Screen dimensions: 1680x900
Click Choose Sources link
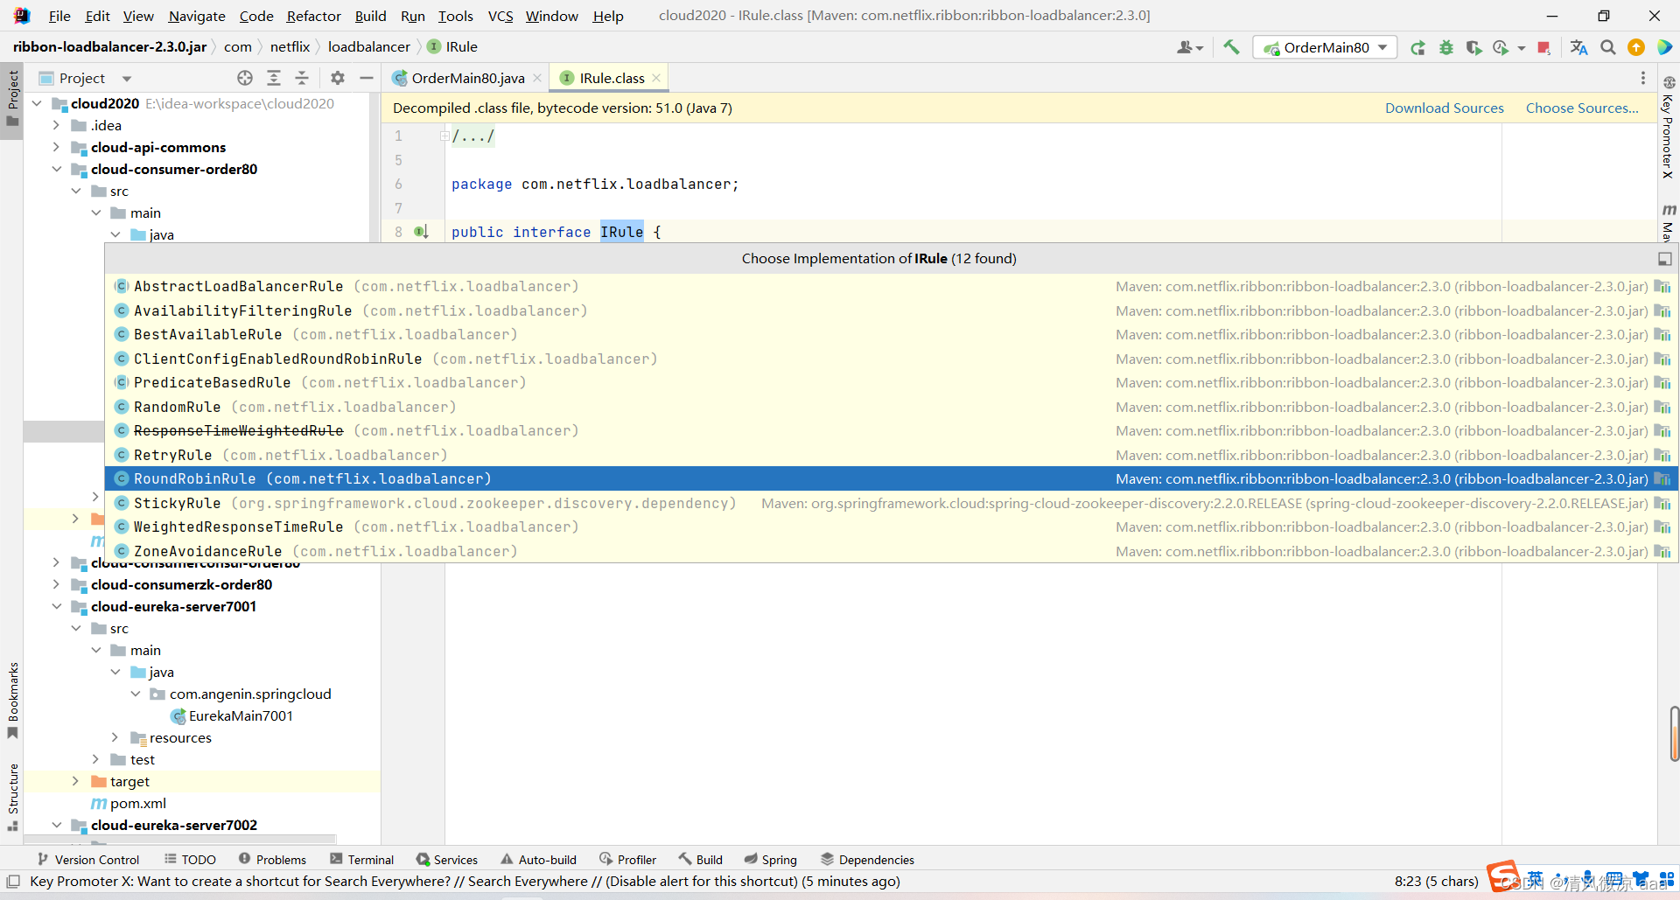(1582, 108)
